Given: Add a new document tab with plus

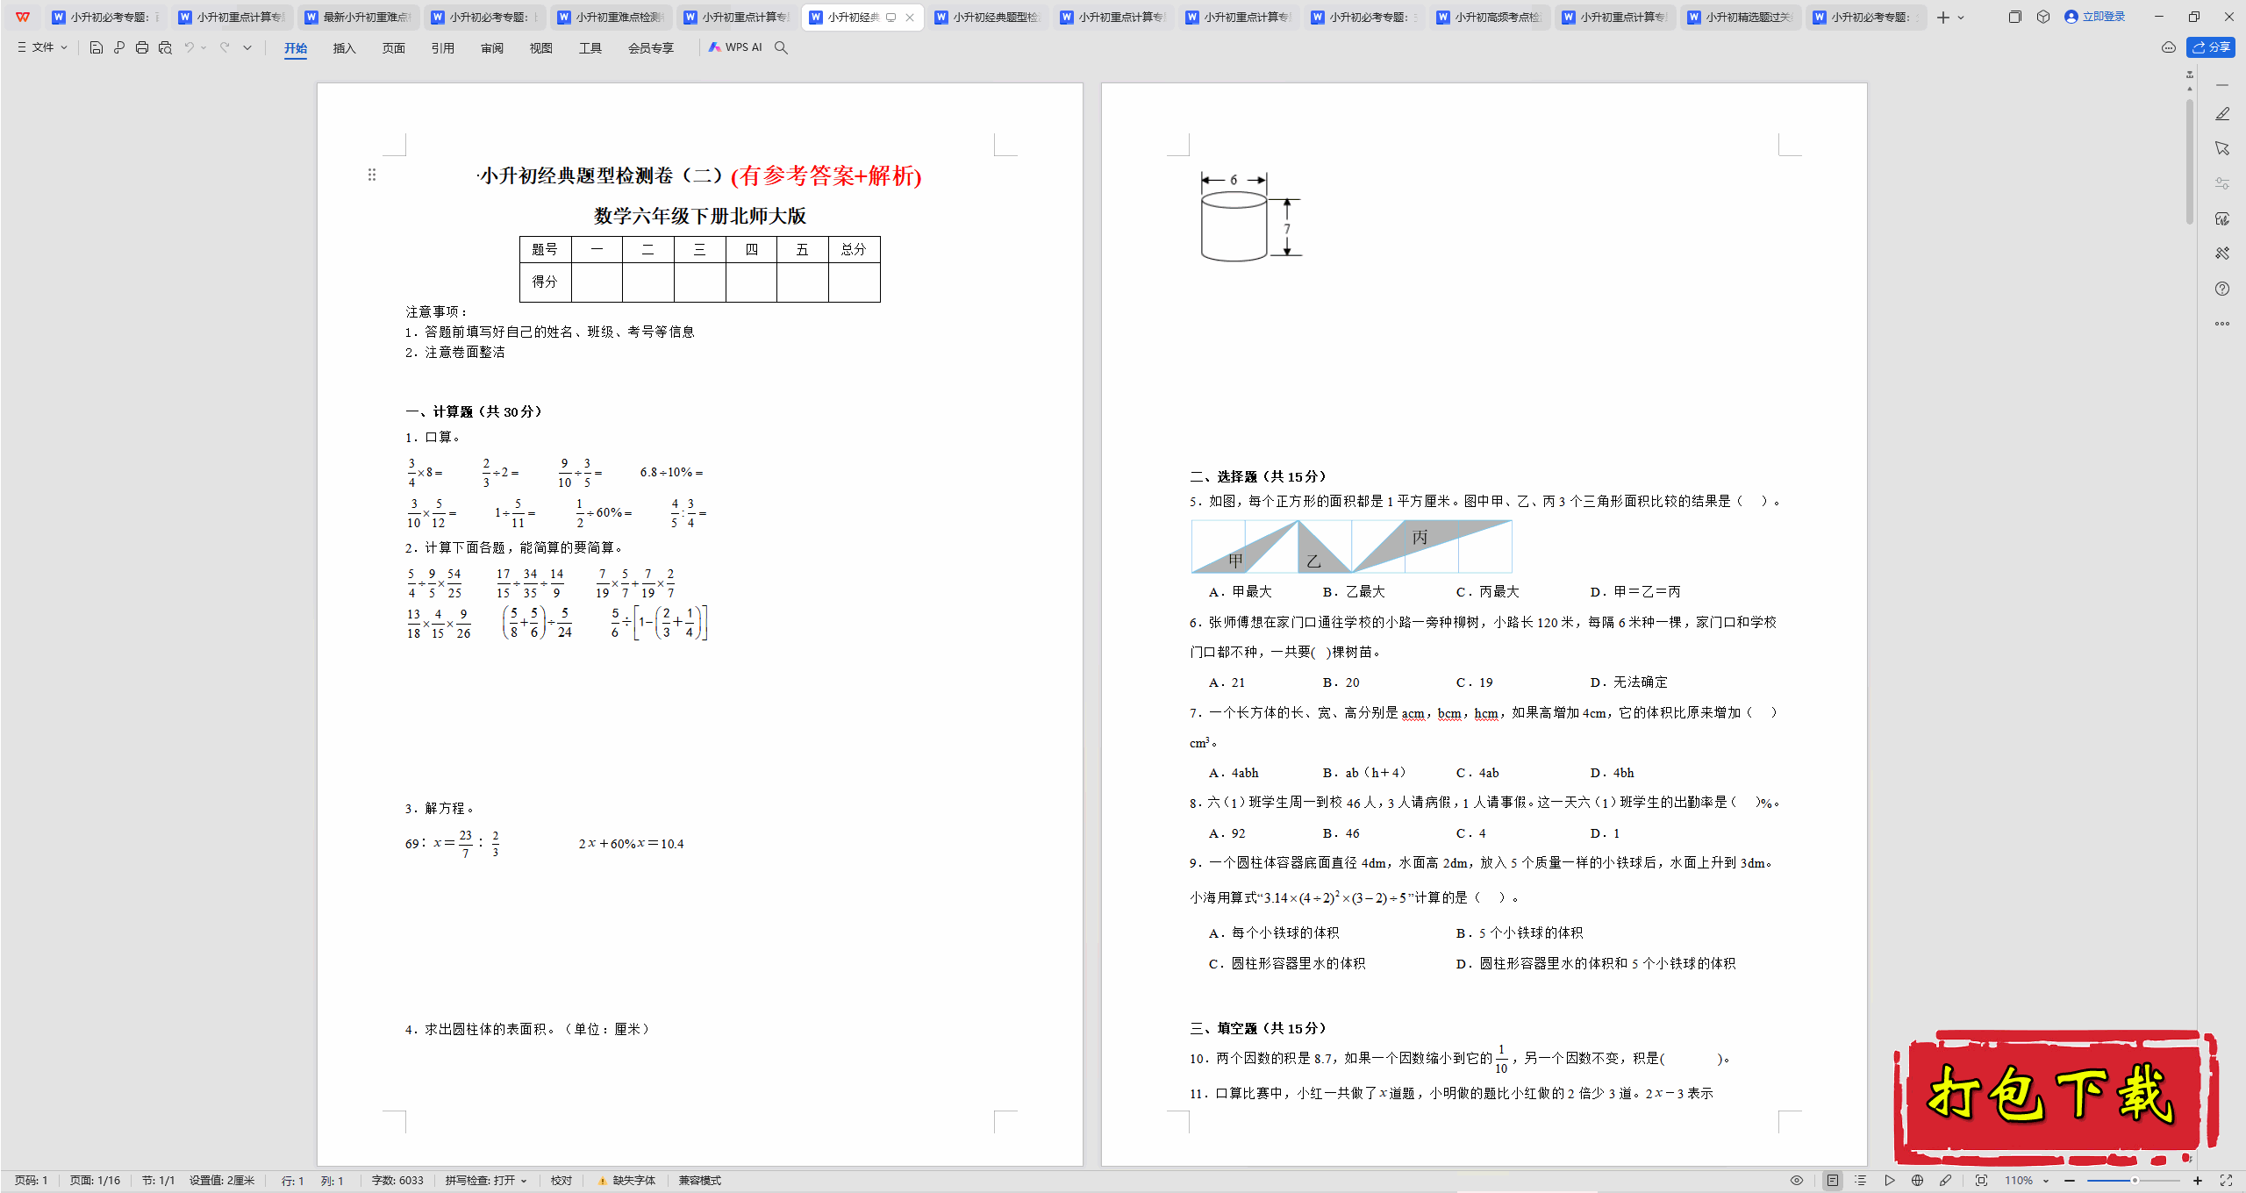Looking at the screenshot, I should pyautogui.click(x=1942, y=17).
